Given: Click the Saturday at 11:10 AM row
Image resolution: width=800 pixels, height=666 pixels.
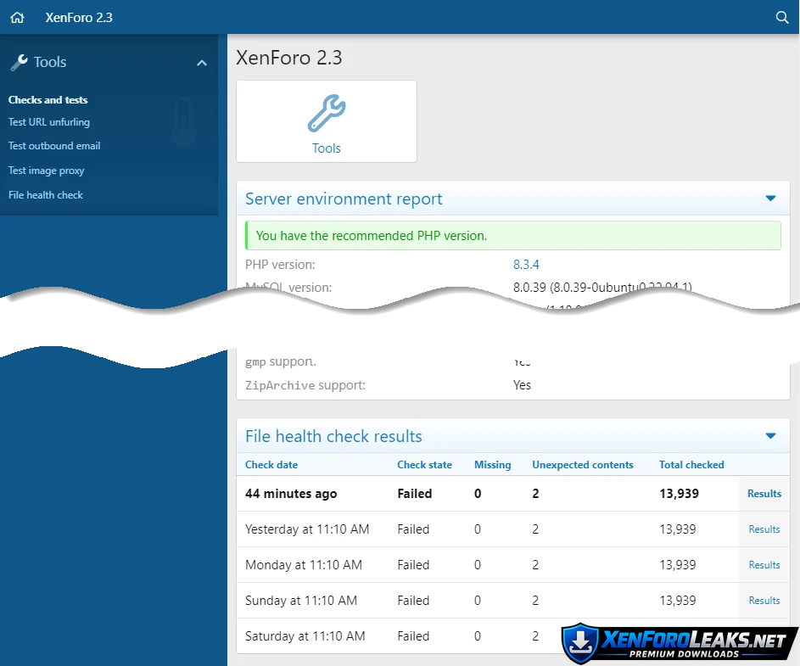Looking at the screenshot, I should pos(305,636).
